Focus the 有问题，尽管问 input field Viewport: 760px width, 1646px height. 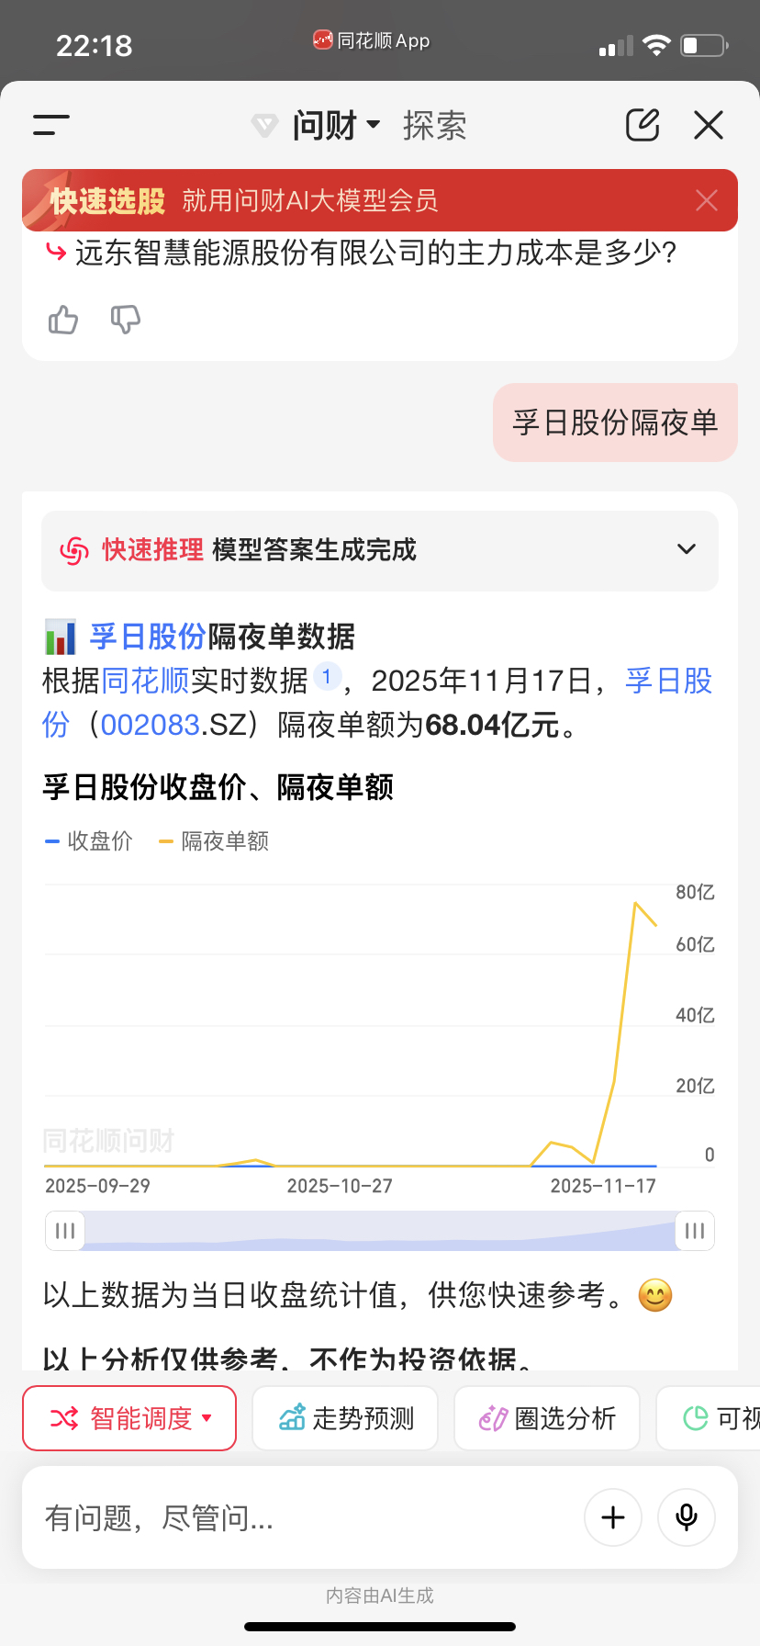[303, 1517]
